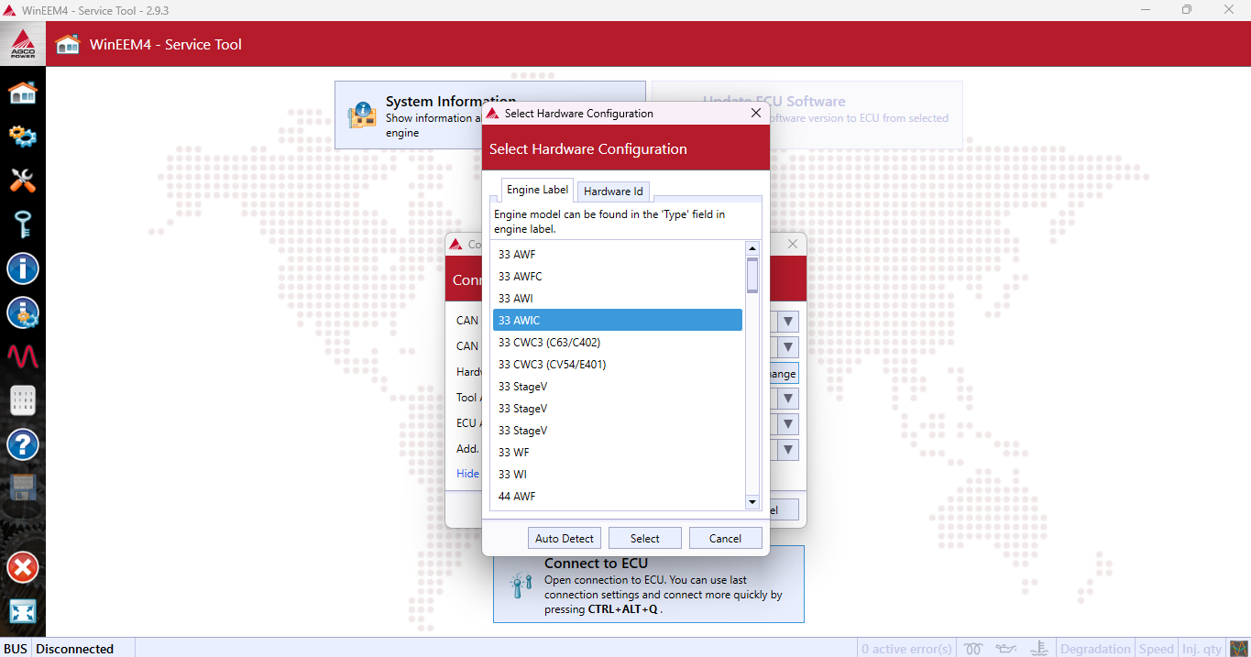Select engine model 44 AWF
The width and height of the screenshot is (1251, 657).
(x=618, y=497)
